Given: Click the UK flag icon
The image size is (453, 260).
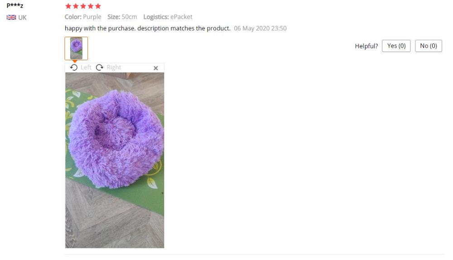Looking at the screenshot, I should pos(11,17).
